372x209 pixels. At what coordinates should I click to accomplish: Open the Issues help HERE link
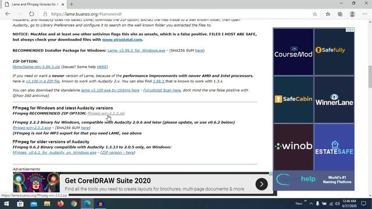coord(102,67)
